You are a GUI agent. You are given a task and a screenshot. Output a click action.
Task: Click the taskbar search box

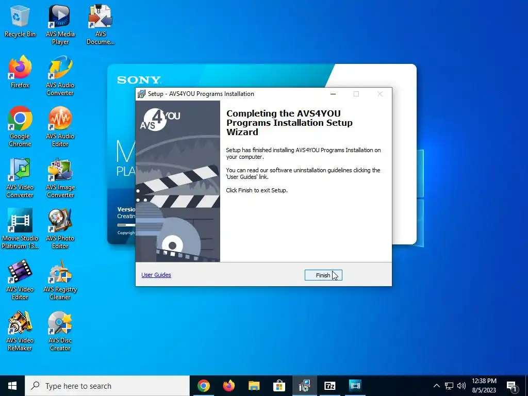[x=107, y=386]
